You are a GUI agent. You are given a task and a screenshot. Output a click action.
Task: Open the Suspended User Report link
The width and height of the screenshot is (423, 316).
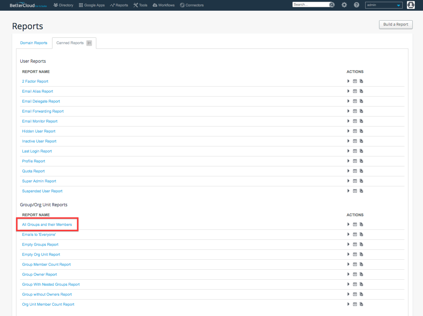42,191
